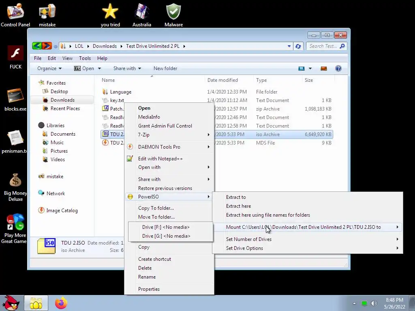
Task: Open the Tools menu
Action: tap(85, 58)
